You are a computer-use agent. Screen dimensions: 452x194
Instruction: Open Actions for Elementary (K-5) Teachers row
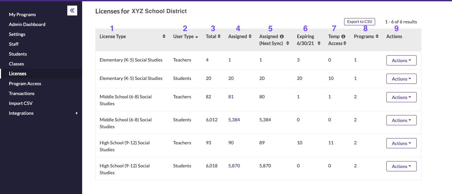(401, 60)
